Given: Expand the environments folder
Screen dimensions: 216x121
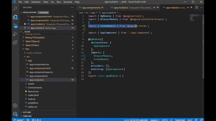Looking at the screenshot, I should [26, 87].
